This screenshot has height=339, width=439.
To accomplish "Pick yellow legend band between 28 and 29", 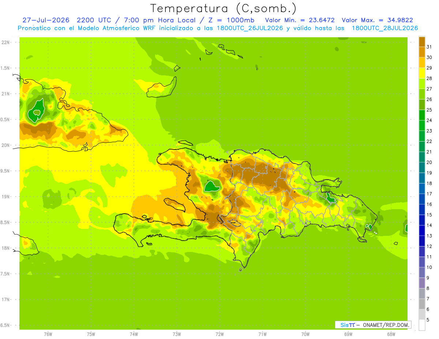I will tap(422, 73).
